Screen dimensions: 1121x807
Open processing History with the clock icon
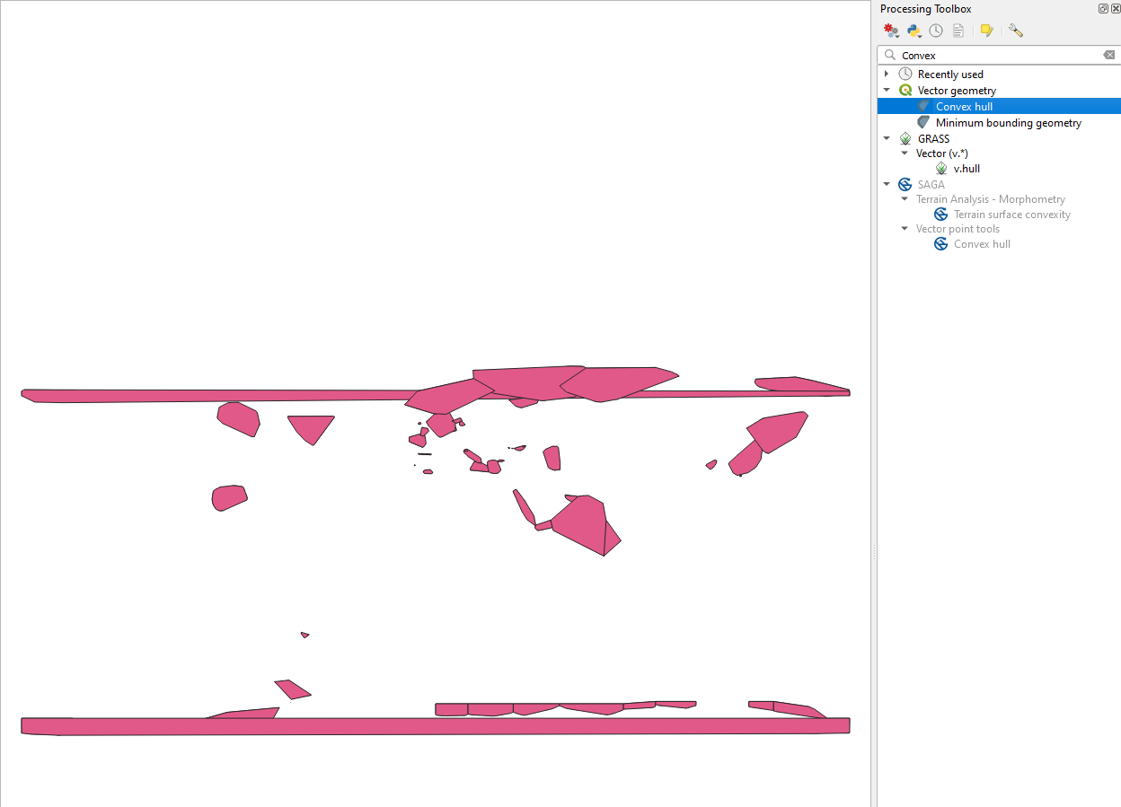935,30
